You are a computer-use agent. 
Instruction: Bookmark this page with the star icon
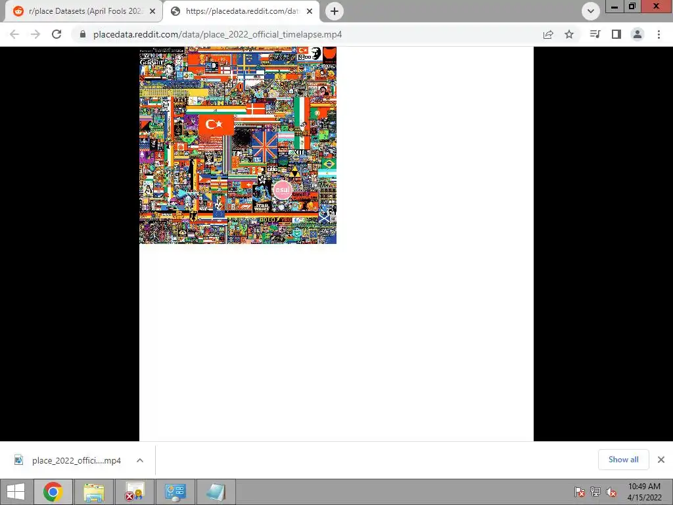569,34
